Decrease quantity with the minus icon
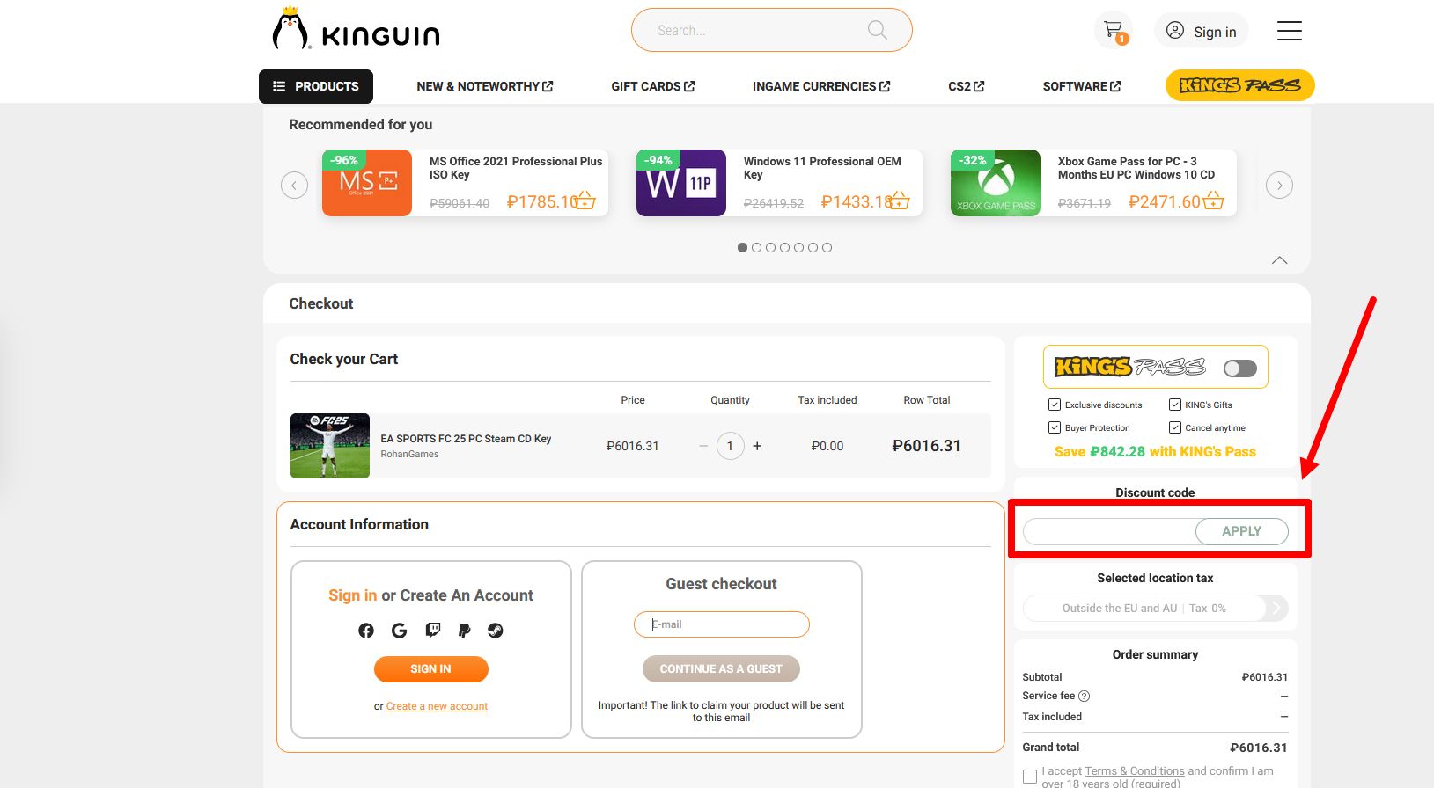 point(703,446)
